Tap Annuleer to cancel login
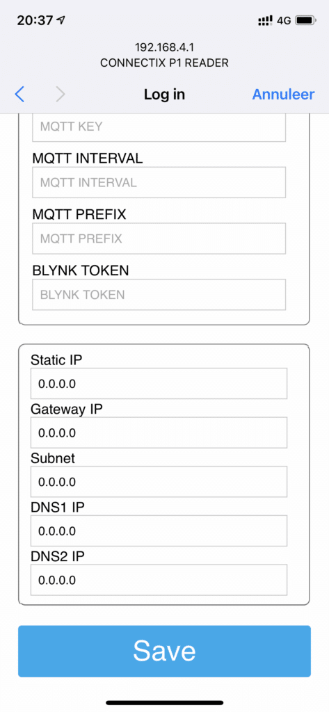The width and height of the screenshot is (329, 712). click(x=283, y=94)
